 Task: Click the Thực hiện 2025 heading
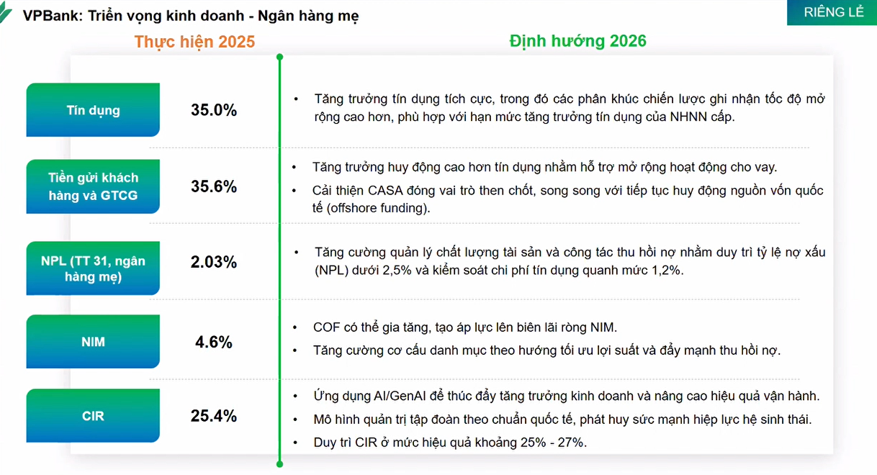194,42
